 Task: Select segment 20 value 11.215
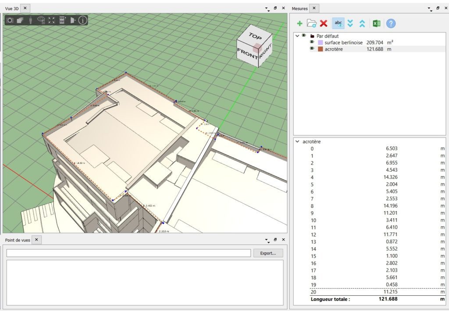[x=390, y=292]
